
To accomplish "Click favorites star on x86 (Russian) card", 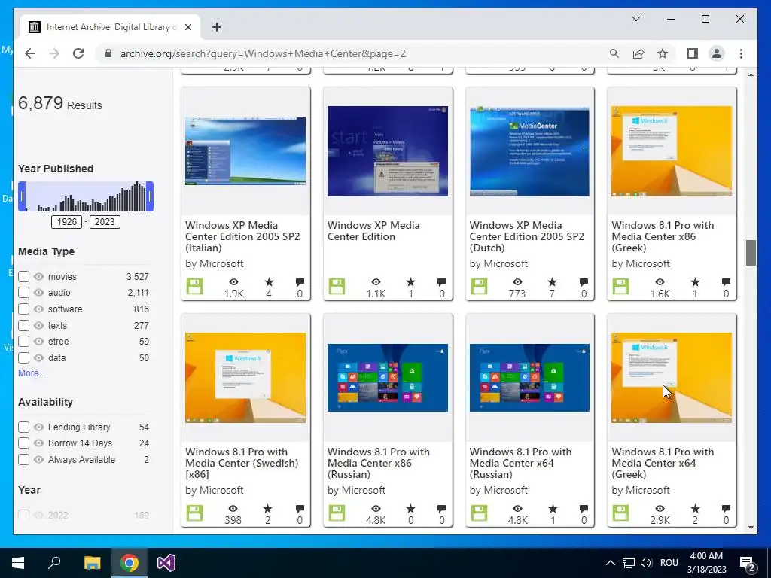I will pos(410,508).
